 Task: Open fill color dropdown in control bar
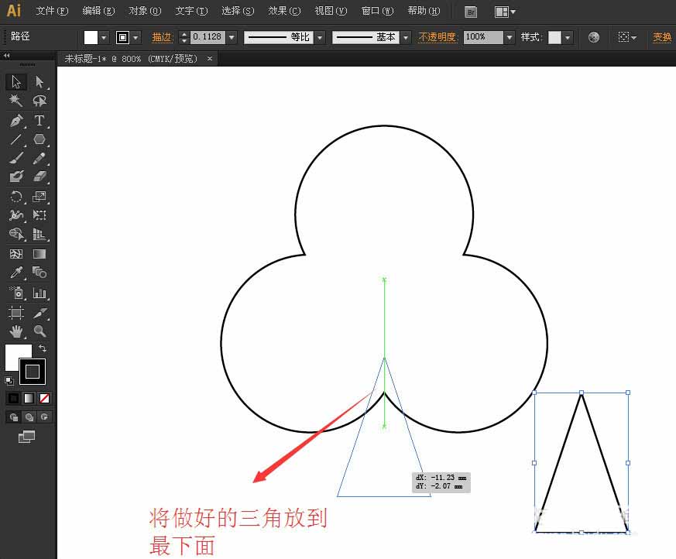coord(104,37)
